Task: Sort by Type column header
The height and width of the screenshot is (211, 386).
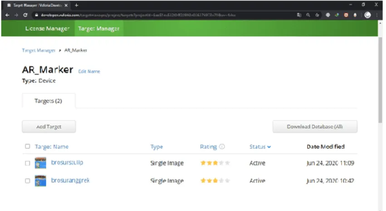Action: [156, 147]
